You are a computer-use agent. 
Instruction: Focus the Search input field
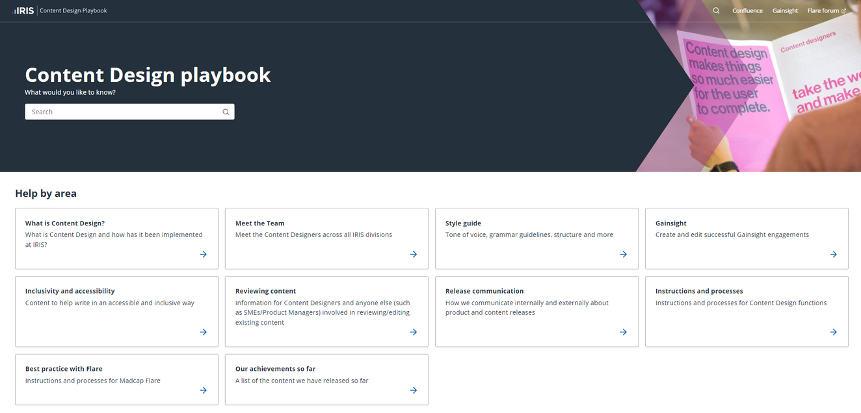pyautogui.click(x=124, y=112)
